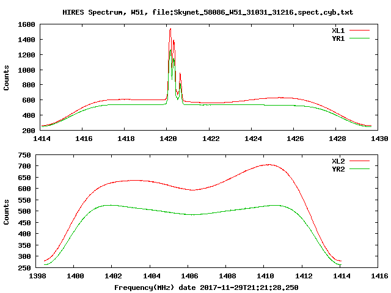Screen dimensions: 391x293
Task: Click the 1428 frequency tick label
Action: 337,139
